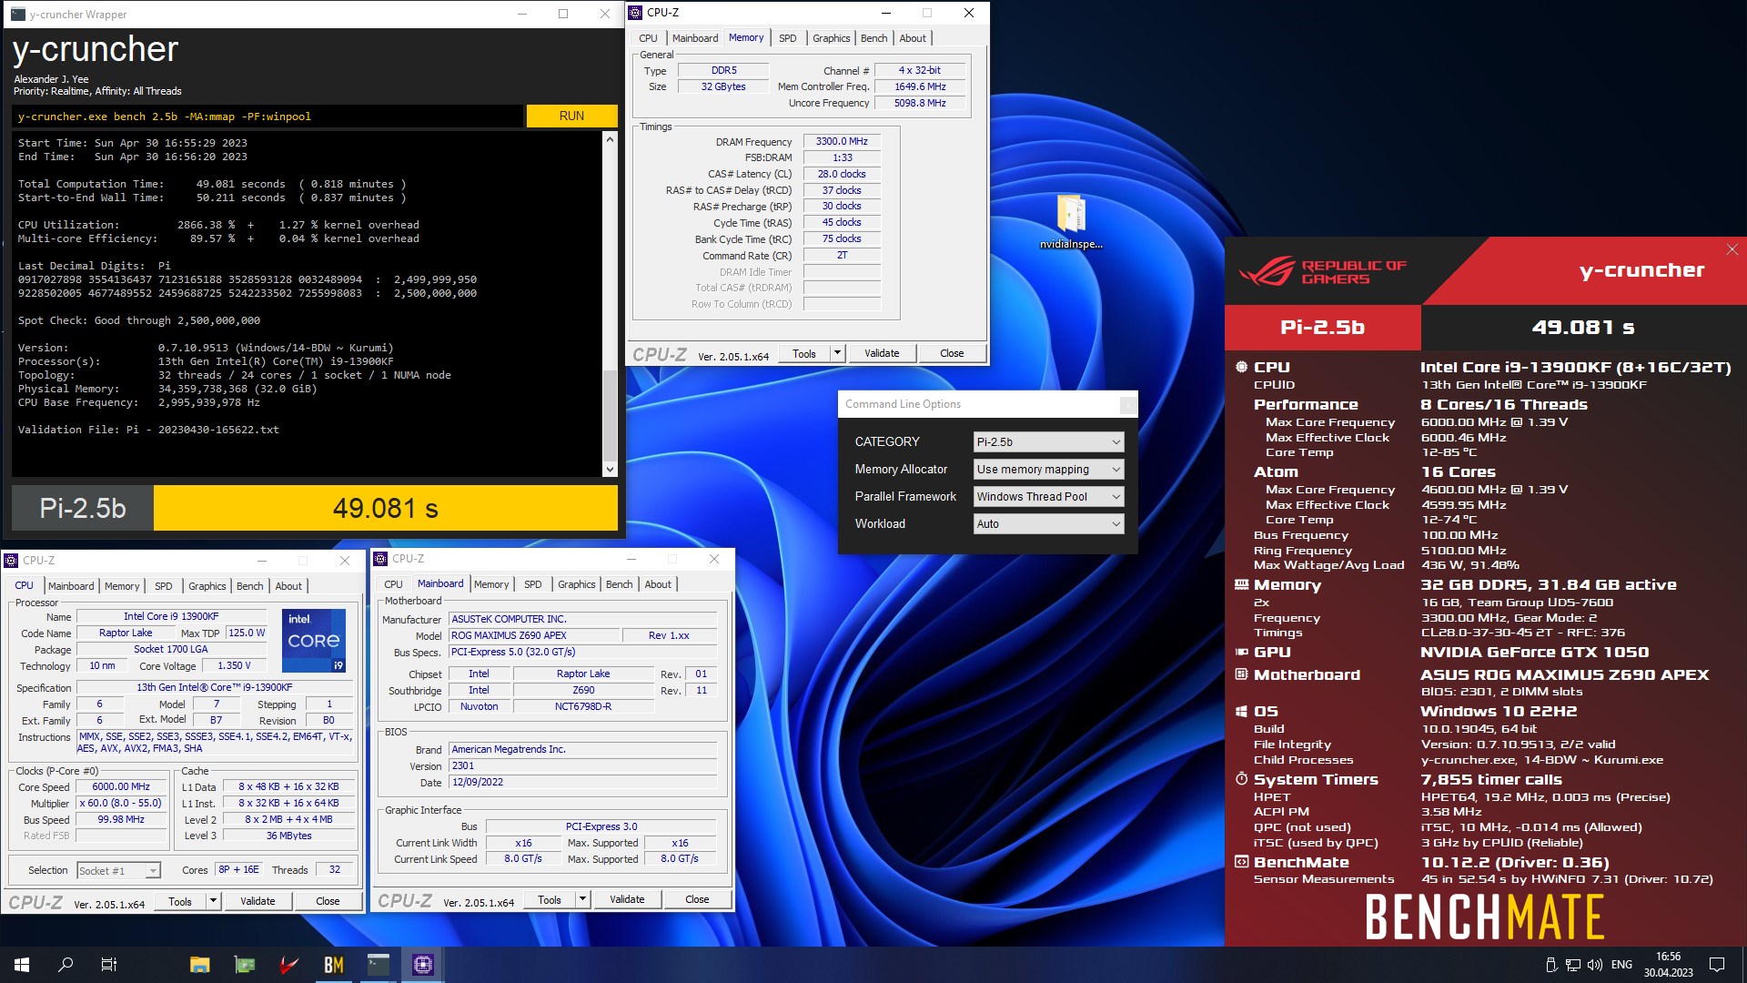The width and height of the screenshot is (1747, 983).
Task: Click Close in CPU tab CPU-Z window
Action: [x=328, y=901]
